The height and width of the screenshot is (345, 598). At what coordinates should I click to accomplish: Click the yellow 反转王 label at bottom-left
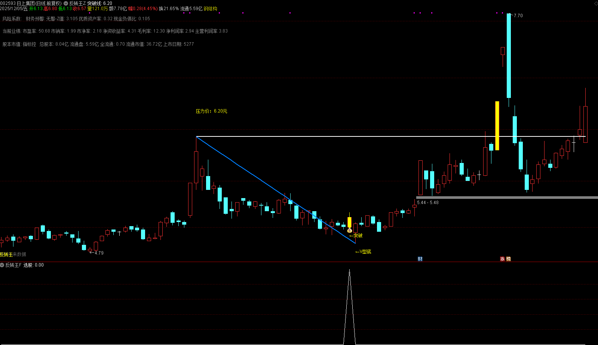[x=6, y=255]
